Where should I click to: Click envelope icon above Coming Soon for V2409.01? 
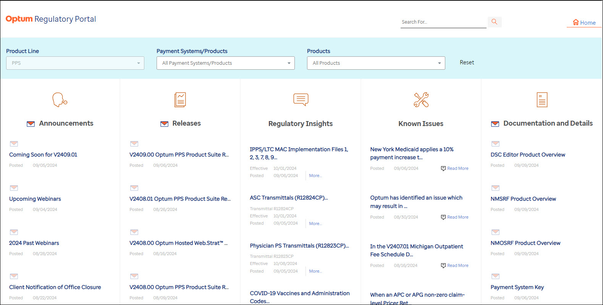[x=14, y=144]
